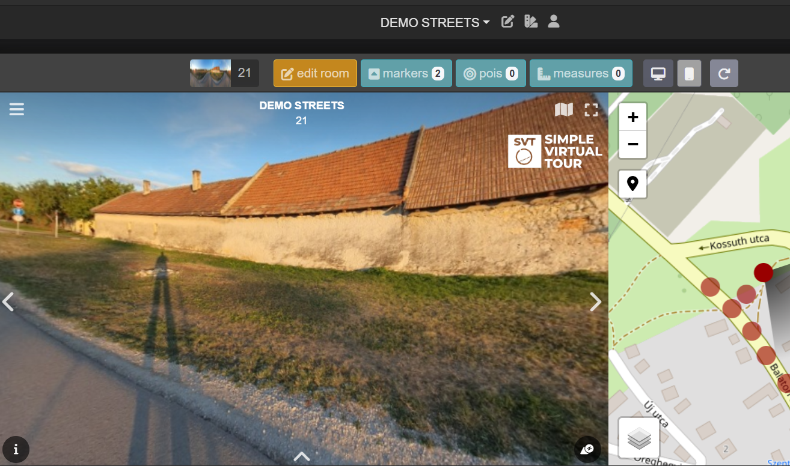Screen dimensions: 790x466
Task: Toggle the map view icon
Action: pos(563,109)
